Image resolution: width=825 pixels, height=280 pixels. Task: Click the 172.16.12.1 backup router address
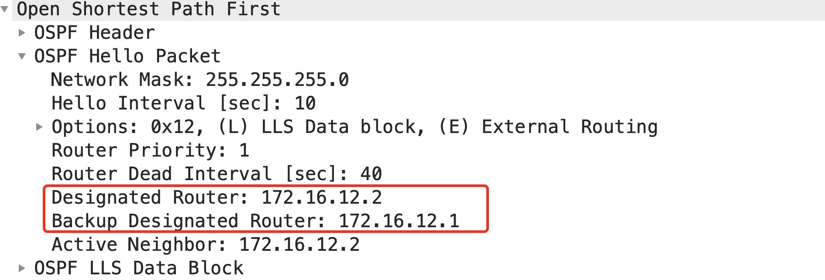click(399, 221)
